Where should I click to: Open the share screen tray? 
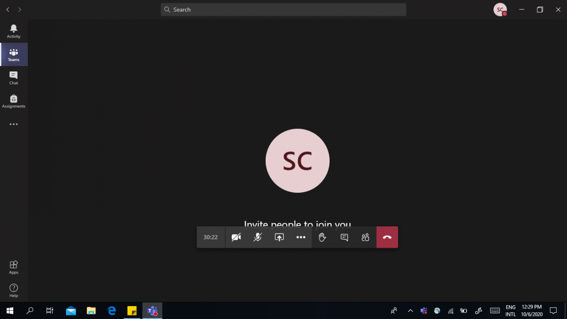pos(279,237)
